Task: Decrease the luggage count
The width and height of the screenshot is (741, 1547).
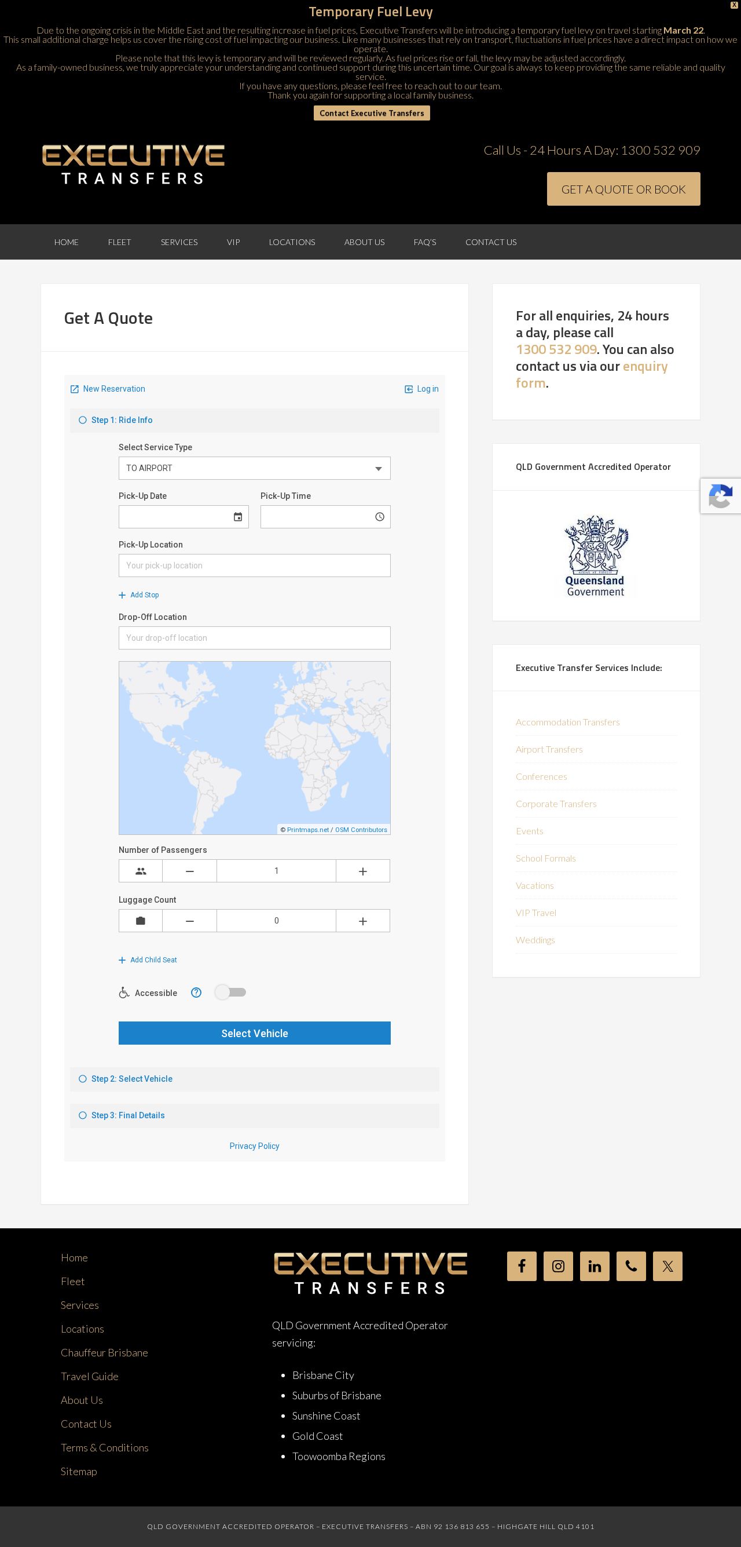Action: 190,921
